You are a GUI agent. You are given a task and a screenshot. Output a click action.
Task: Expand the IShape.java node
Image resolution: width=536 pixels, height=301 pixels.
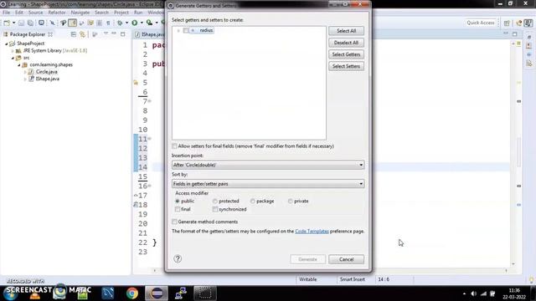25,79
